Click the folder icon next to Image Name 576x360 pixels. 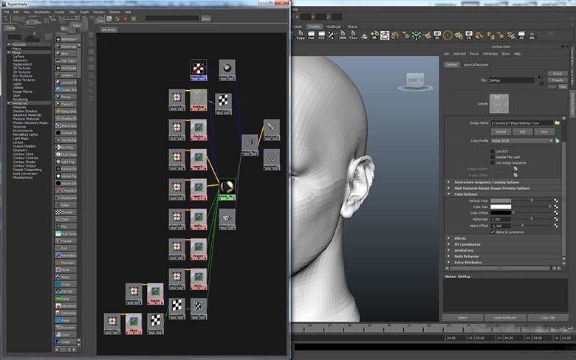[x=558, y=123]
